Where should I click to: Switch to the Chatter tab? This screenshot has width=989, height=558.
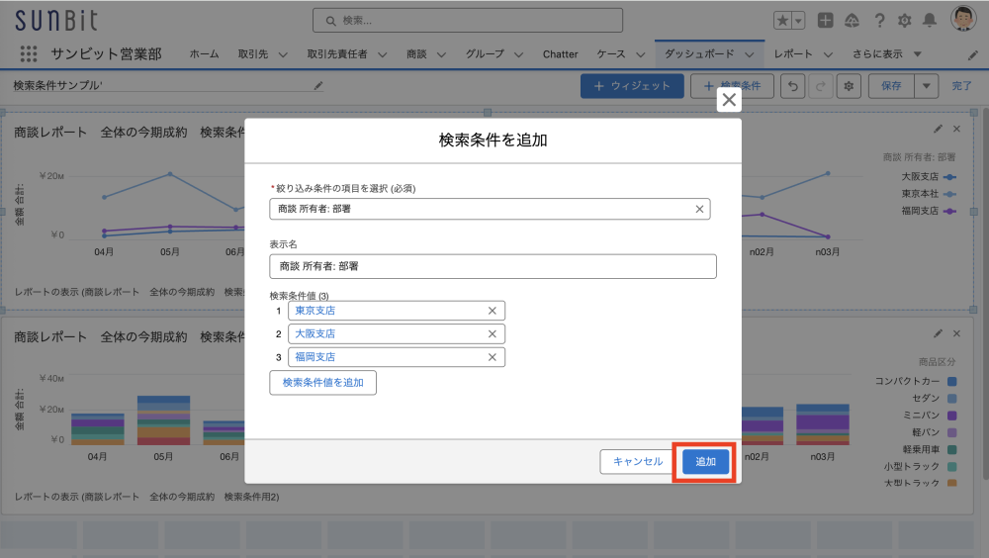[x=560, y=54]
